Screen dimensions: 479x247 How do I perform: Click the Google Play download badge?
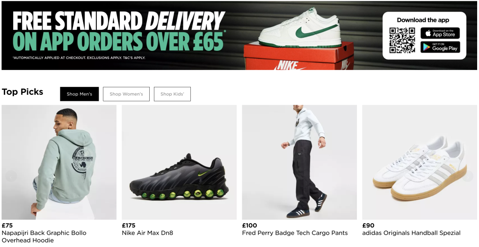click(440, 47)
